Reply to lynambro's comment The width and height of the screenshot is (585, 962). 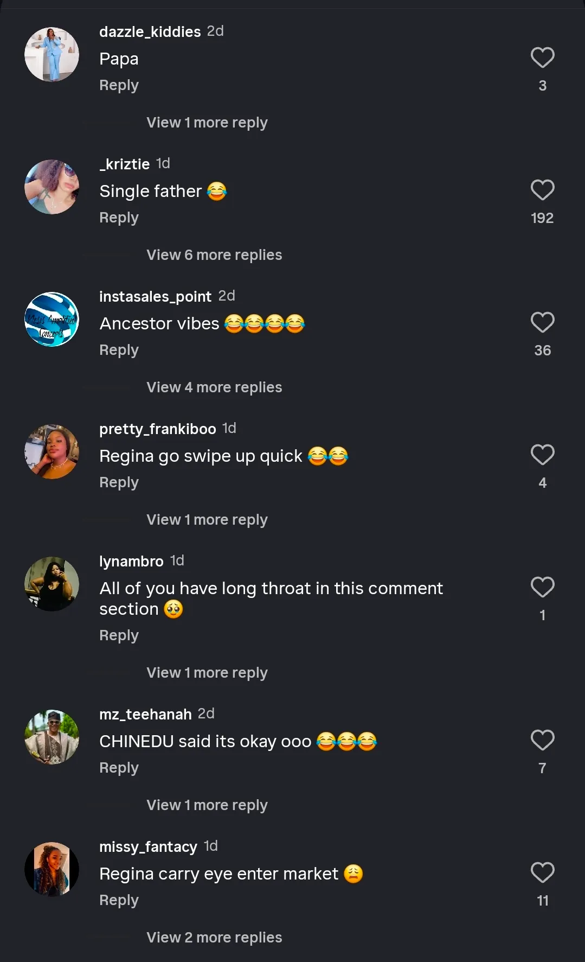coord(119,635)
